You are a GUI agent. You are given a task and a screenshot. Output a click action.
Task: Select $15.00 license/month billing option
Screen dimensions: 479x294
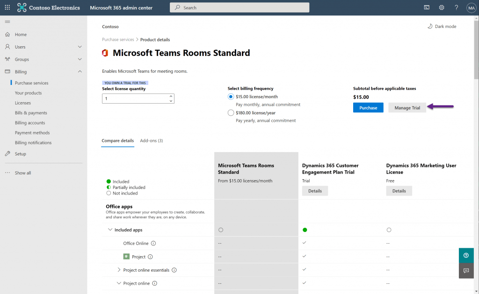point(231,97)
